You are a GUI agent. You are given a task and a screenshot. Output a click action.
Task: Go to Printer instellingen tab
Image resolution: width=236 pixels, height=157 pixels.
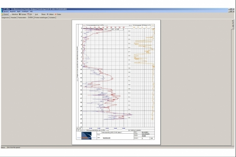[x=41, y=17]
